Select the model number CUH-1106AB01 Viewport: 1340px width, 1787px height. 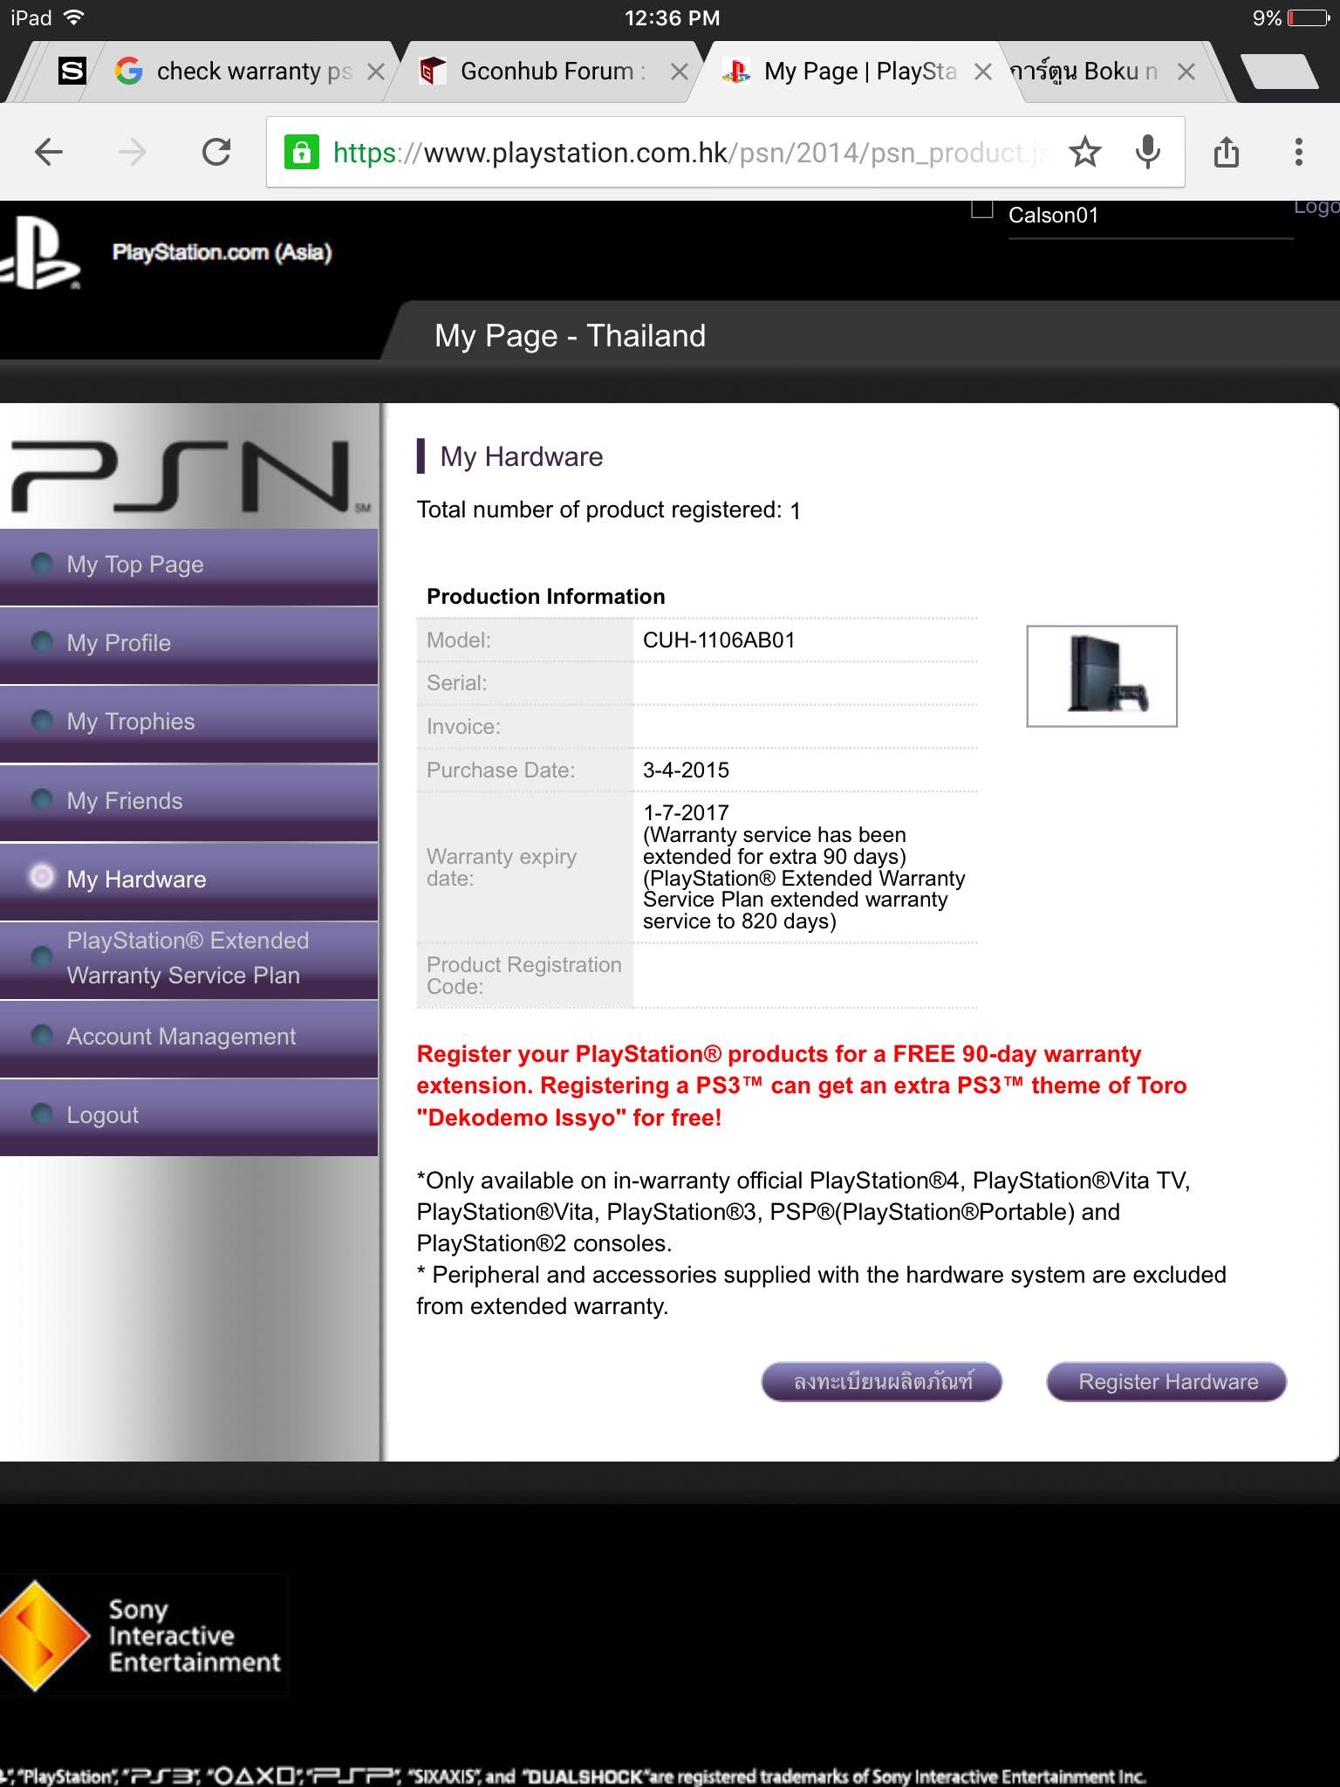tap(719, 640)
